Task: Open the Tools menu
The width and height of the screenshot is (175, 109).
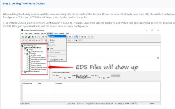Action: coord(56,33)
